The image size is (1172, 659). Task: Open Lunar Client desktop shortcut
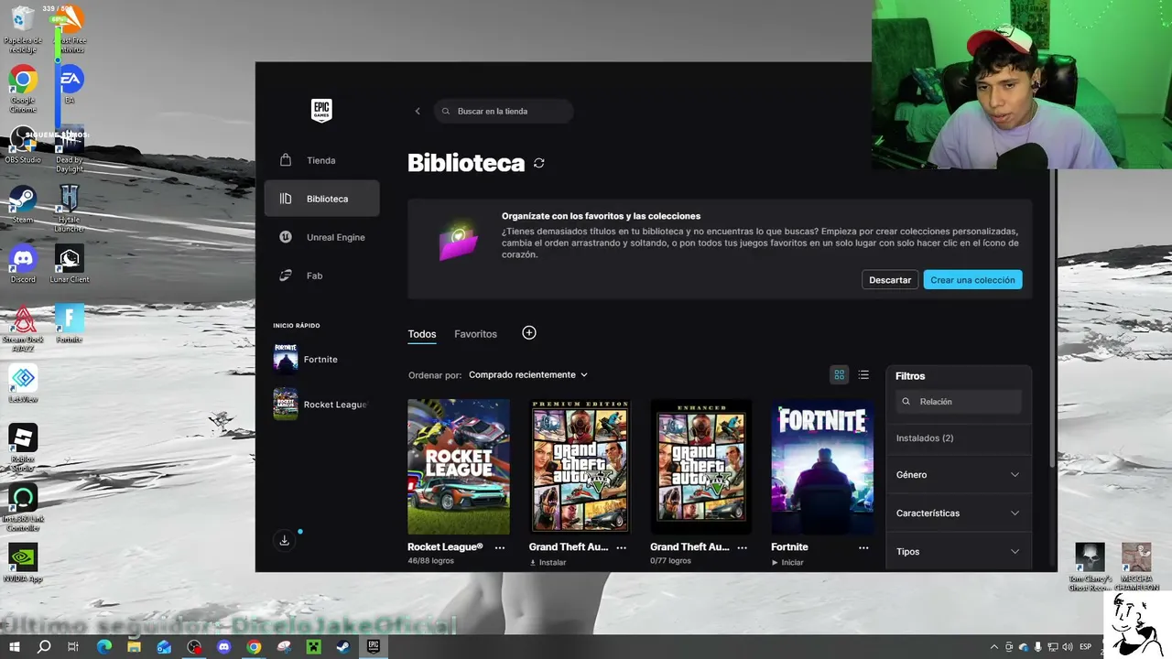[x=70, y=265]
